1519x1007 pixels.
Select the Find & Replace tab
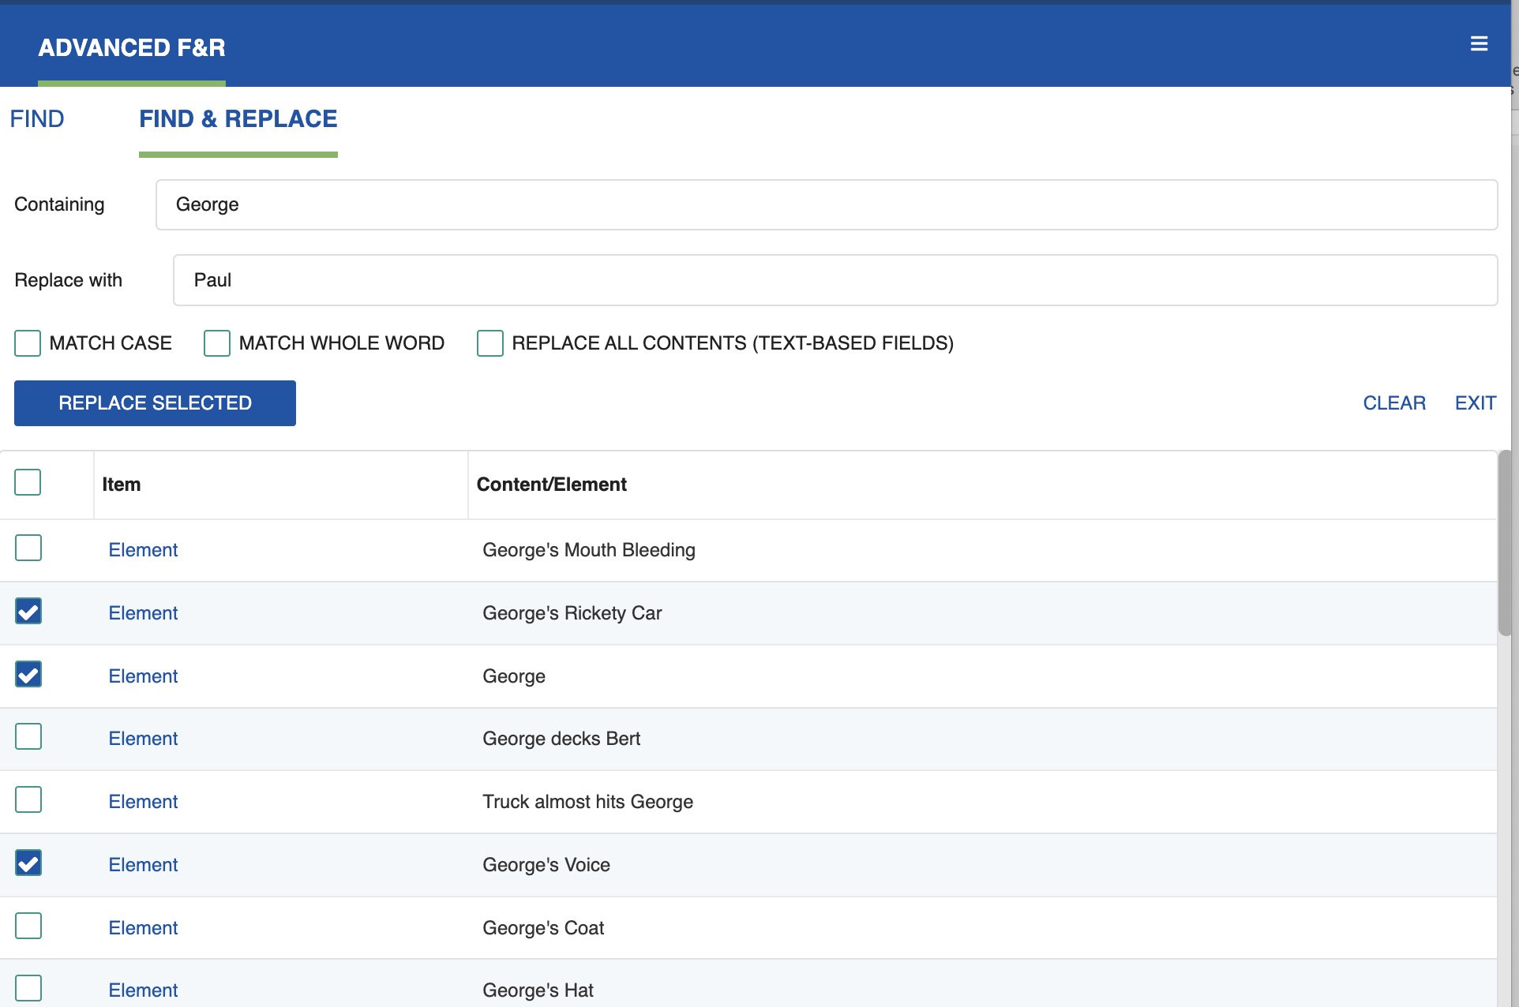click(x=238, y=119)
